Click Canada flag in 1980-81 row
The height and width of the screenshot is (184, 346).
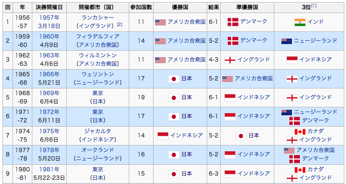(300, 169)
